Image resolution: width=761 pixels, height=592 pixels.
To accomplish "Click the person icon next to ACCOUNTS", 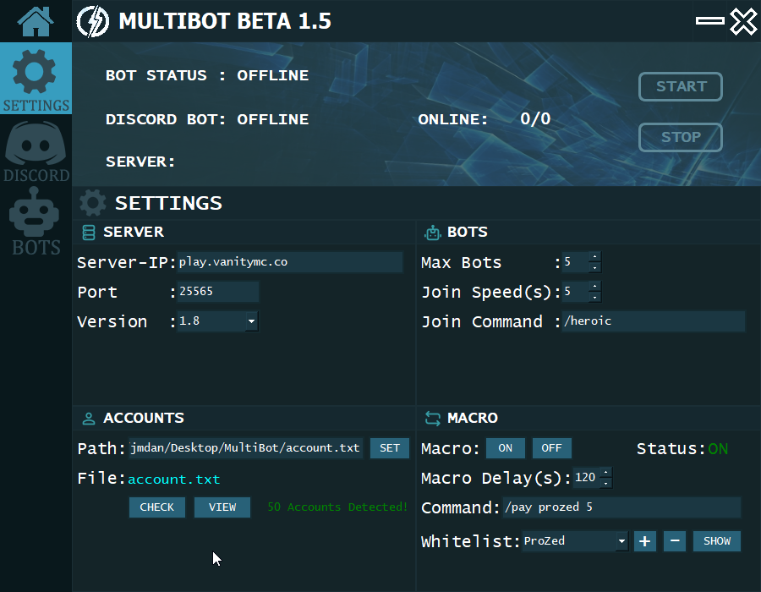I will (x=89, y=419).
